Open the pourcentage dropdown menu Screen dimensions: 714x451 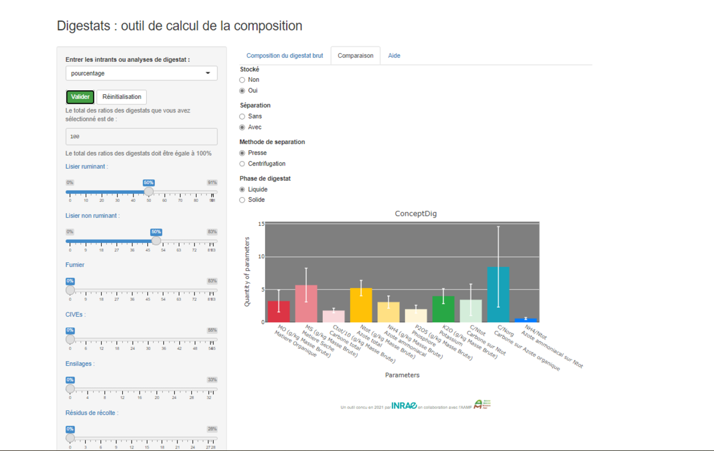pyautogui.click(x=141, y=73)
